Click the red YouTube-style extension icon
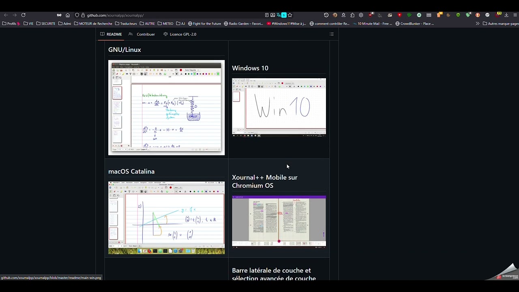Screen dimensions: 519x292 pos(399,15)
